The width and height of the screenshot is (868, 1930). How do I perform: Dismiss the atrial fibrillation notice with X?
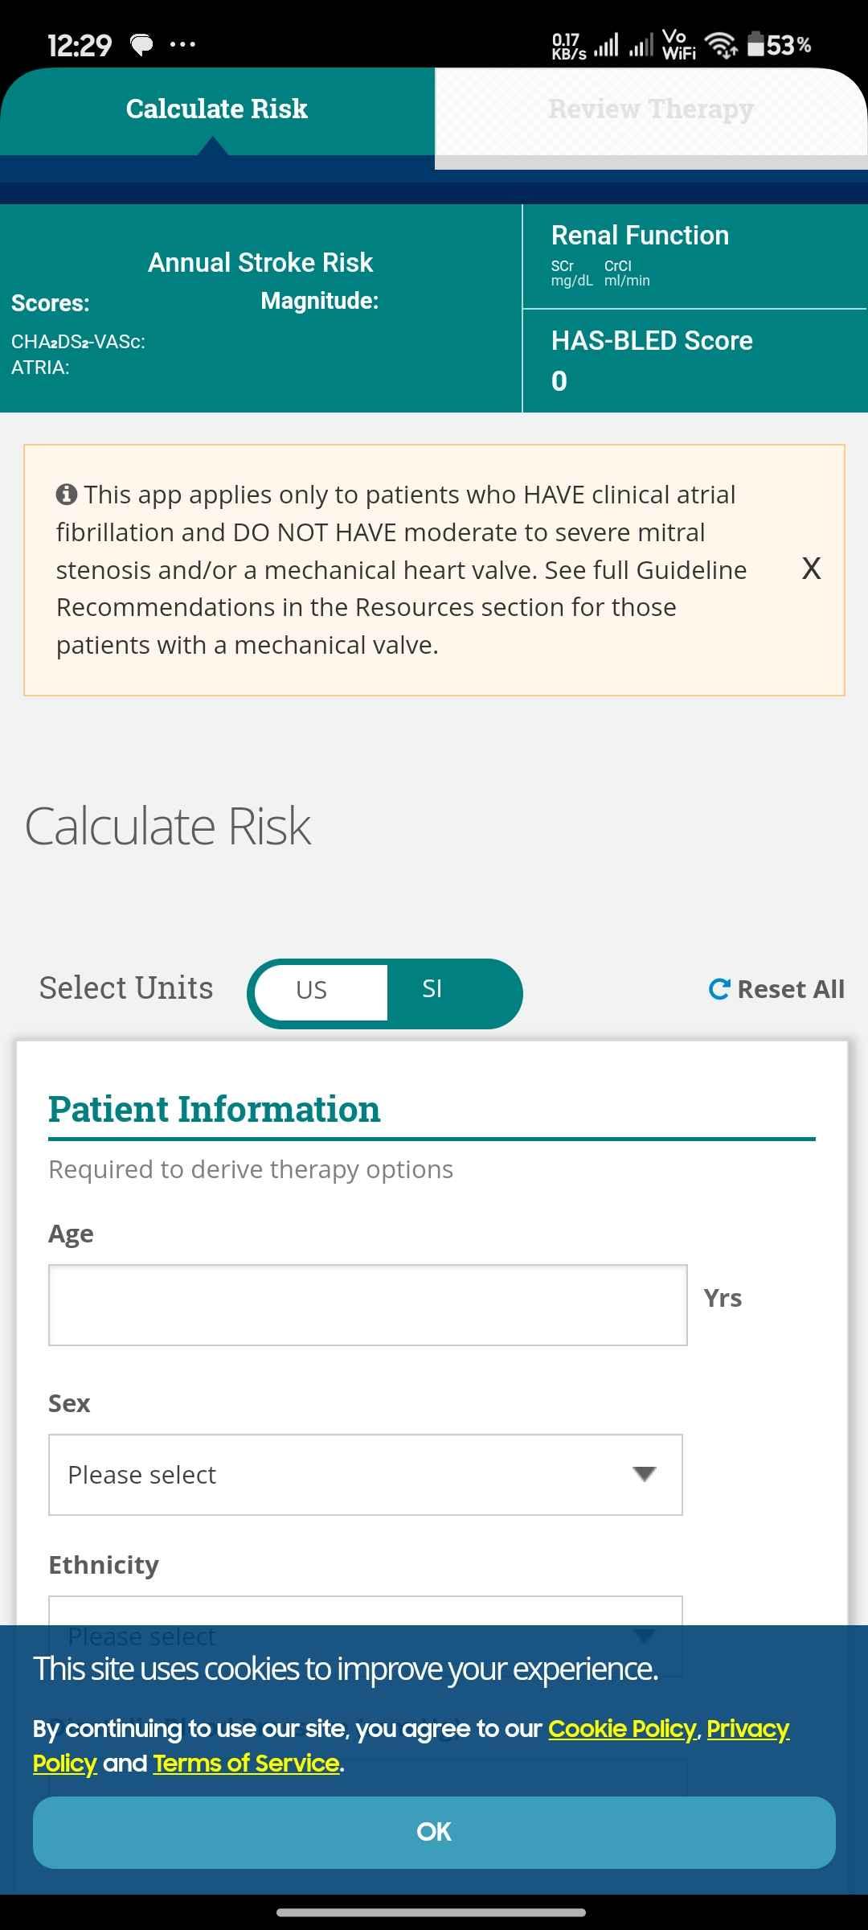point(811,569)
